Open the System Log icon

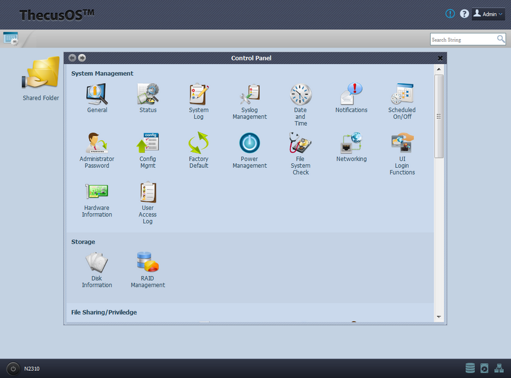click(198, 94)
